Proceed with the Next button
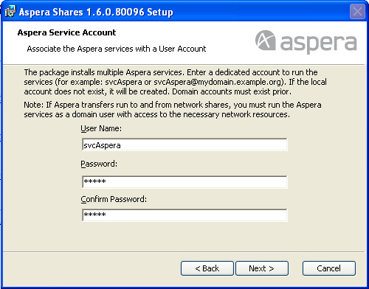This screenshot has width=369, height=289. point(262,268)
